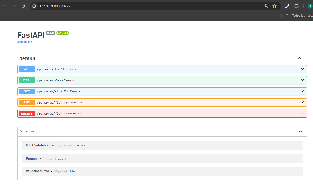The width and height of the screenshot is (313, 189).
Task: Click Expand all next to ValidationError
Action: point(61,171)
